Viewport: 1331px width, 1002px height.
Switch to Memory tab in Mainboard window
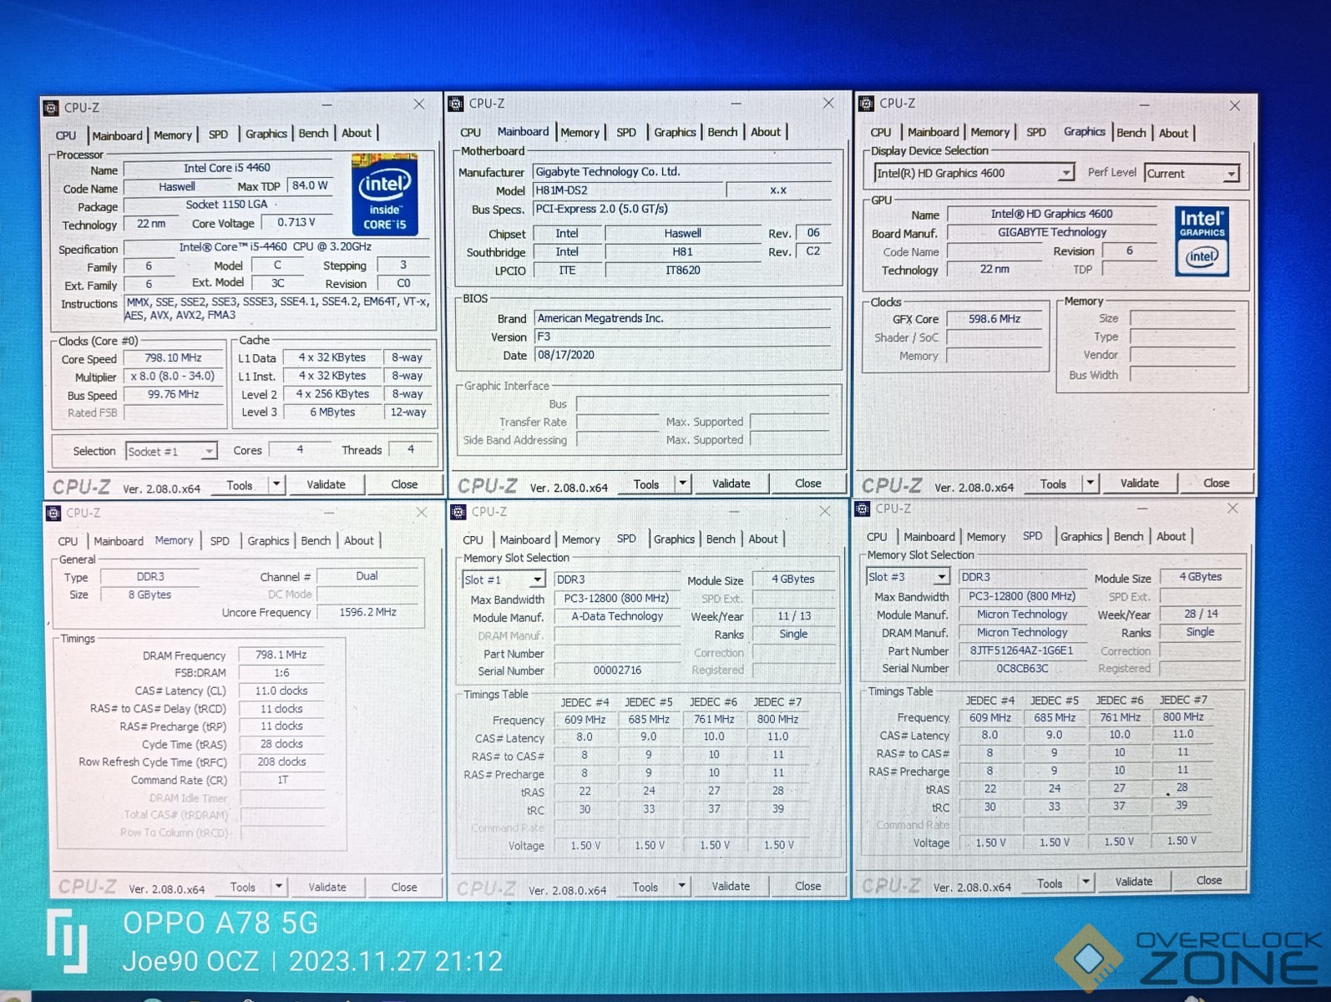579,132
